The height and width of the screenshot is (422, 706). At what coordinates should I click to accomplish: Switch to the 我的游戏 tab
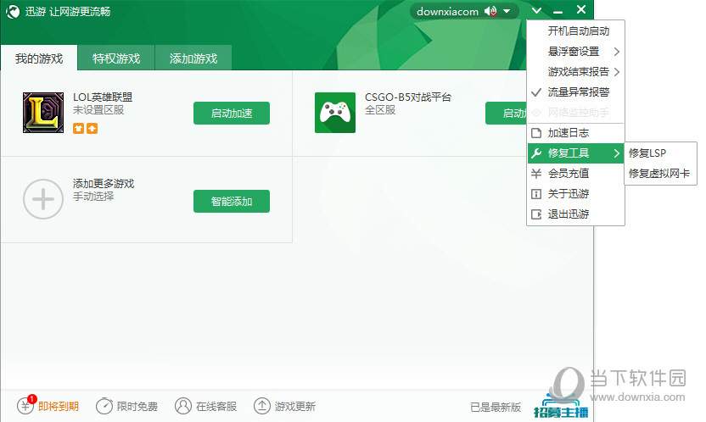tap(39, 58)
